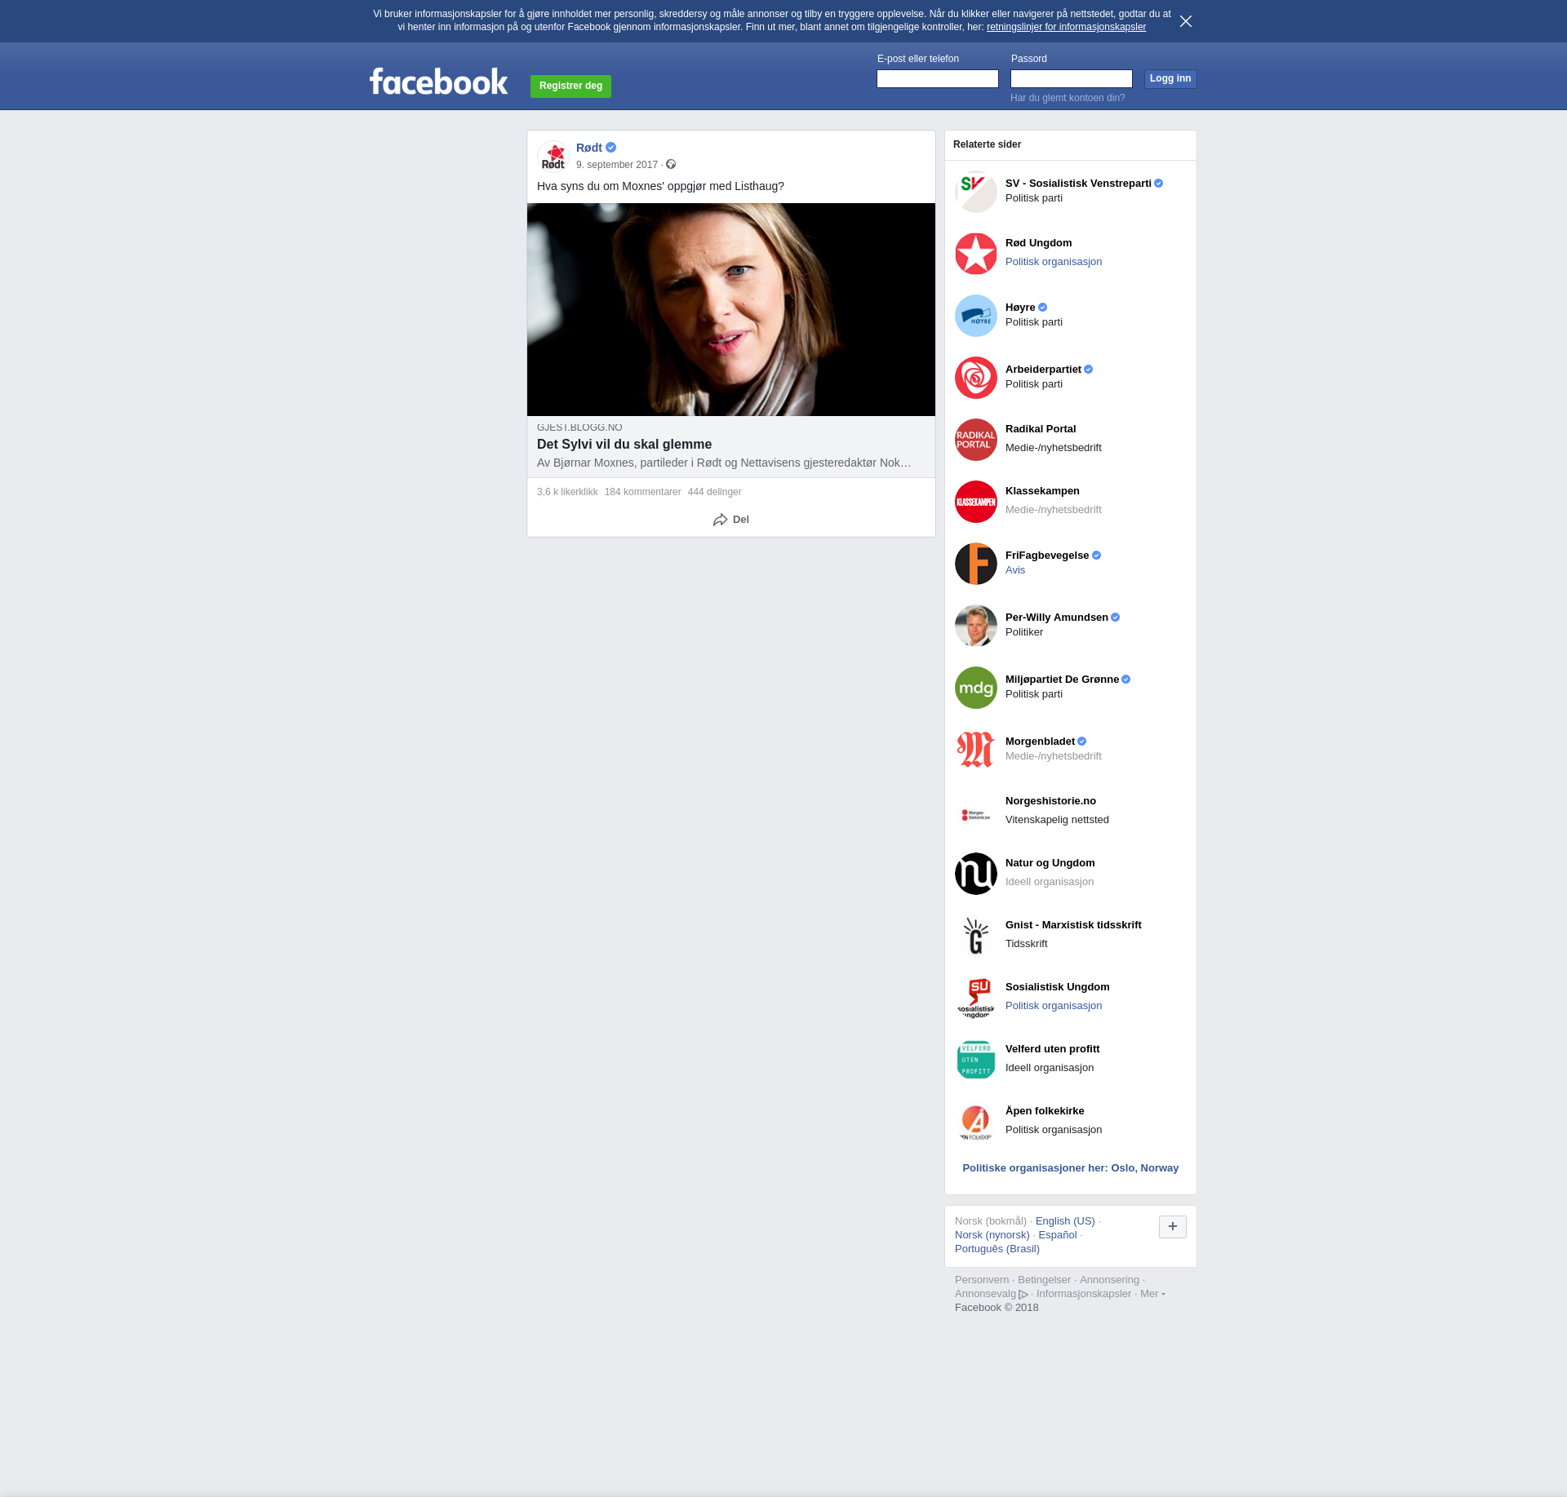
Task: Click the Natur og Ungdom logo
Action: [x=975, y=874]
